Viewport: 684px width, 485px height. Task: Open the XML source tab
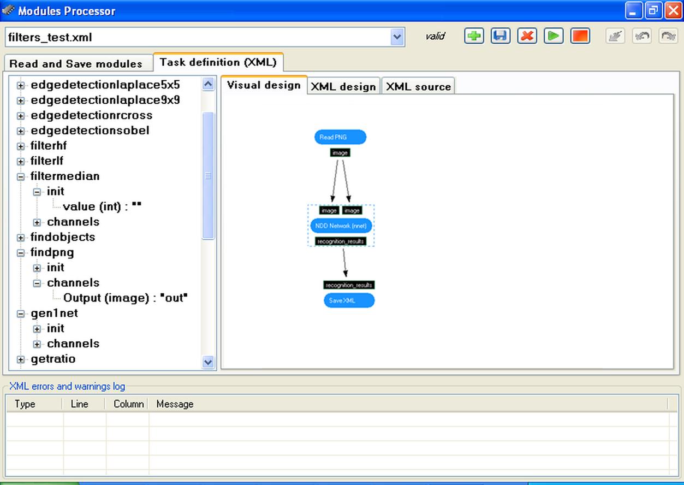418,86
